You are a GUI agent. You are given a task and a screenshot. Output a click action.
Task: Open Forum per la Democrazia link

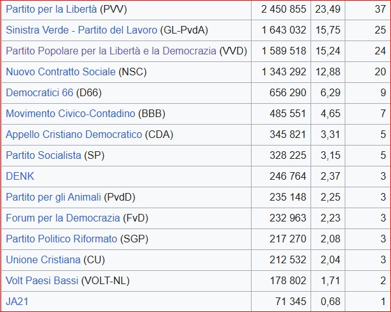click(63, 218)
